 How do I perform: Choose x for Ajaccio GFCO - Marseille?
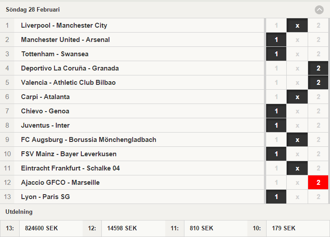tap(297, 183)
